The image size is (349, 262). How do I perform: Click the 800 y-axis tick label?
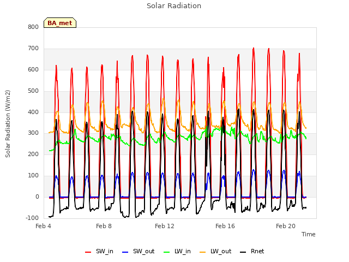tap(33, 27)
